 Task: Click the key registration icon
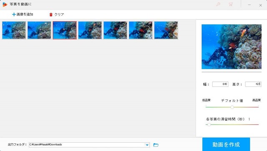click(218, 5)
